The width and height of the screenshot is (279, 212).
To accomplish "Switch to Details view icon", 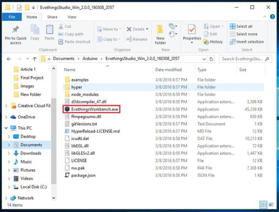I will click(263, 205).
